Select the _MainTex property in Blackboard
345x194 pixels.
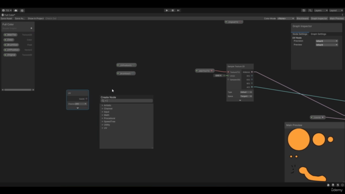pyautogui.click(x=11, y=34)
